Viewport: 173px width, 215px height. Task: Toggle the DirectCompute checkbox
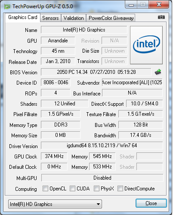pos(120,188)
